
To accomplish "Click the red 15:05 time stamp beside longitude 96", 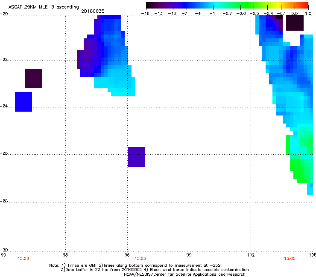I will click(x=140, y=259).
